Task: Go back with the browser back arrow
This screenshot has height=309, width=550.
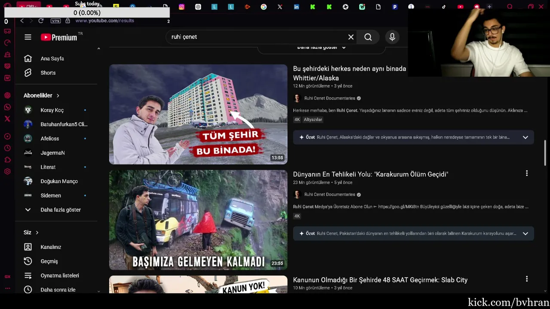Action: click(22, 21)
